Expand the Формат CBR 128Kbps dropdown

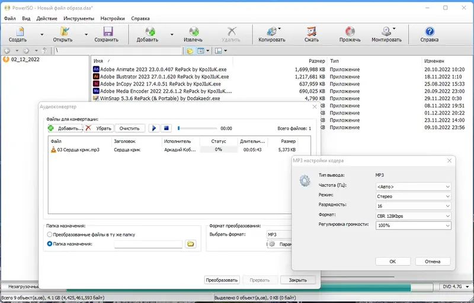pyautogui.click(x=413, y=216)
